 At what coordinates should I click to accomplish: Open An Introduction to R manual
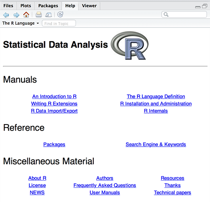click(x=54, y=96)
